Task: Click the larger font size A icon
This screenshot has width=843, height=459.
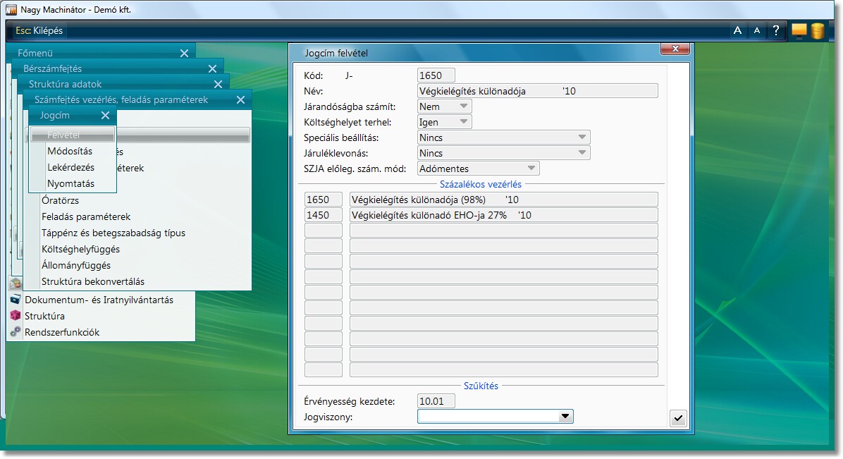Action: 737,30
